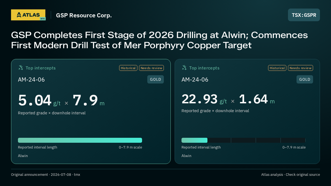Click the announcement headline about Alwin drilling
This screenshot has width=331, height=186.
(159, 40)
